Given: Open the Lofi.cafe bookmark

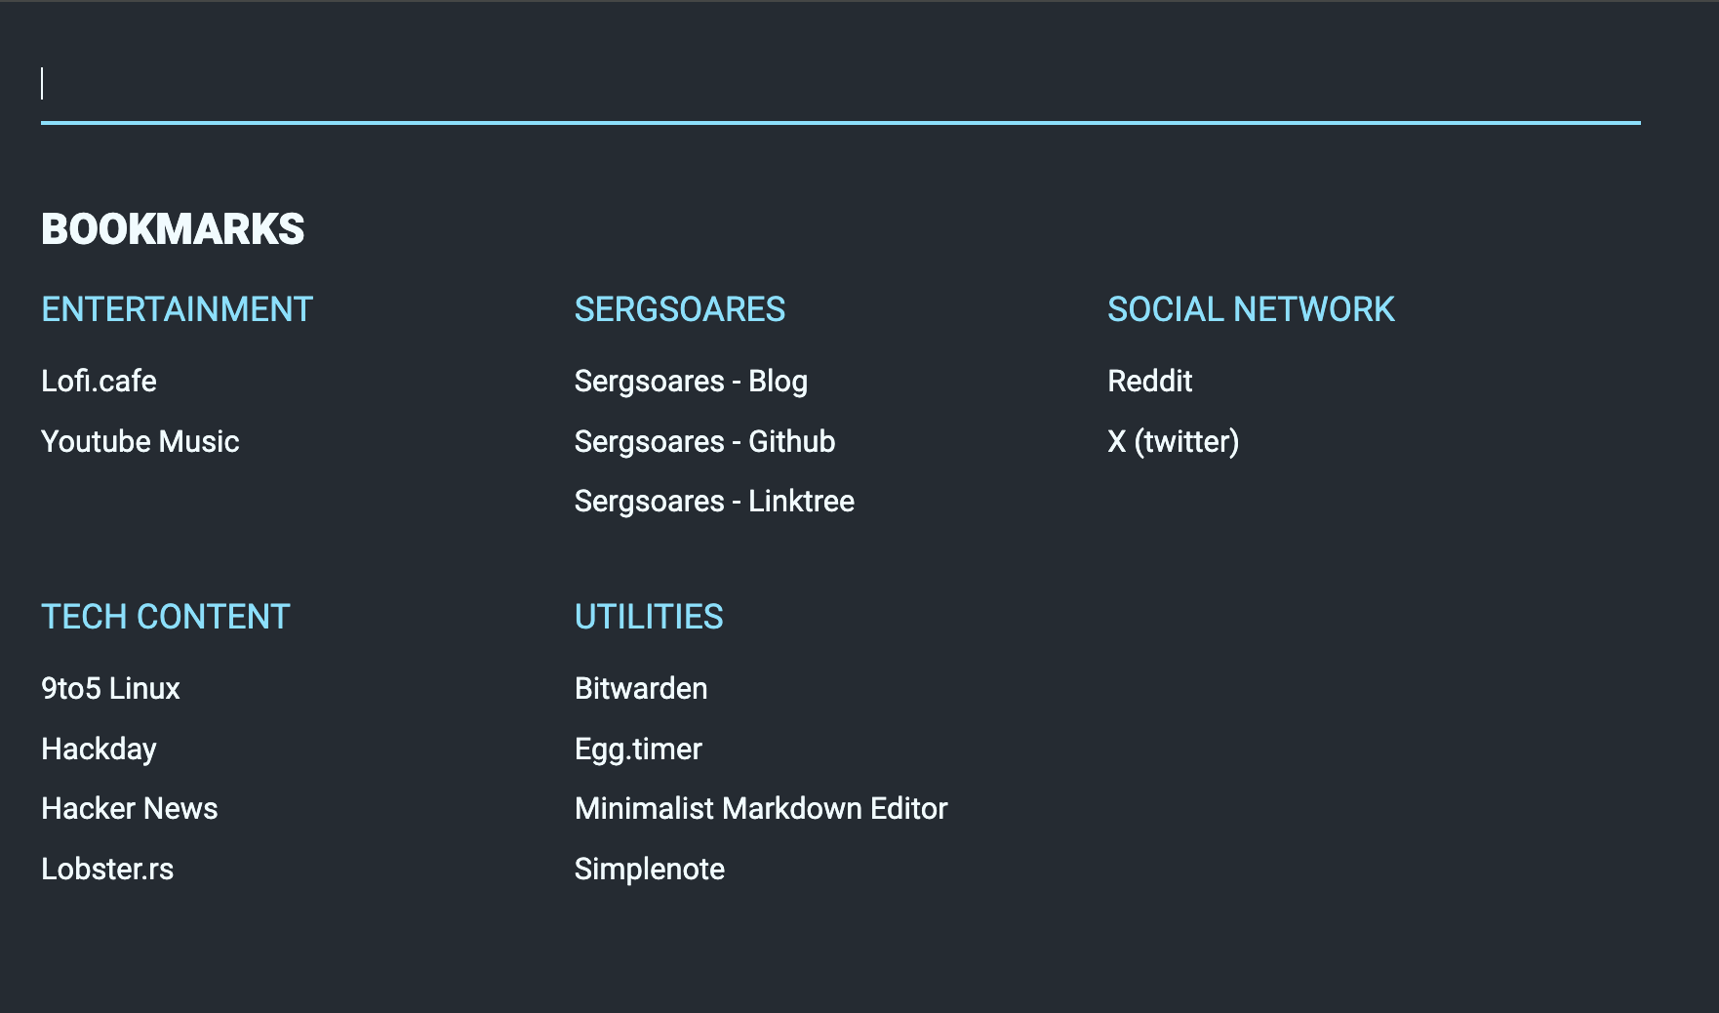Looking at the screenshot, I should [x=99, y=381].
